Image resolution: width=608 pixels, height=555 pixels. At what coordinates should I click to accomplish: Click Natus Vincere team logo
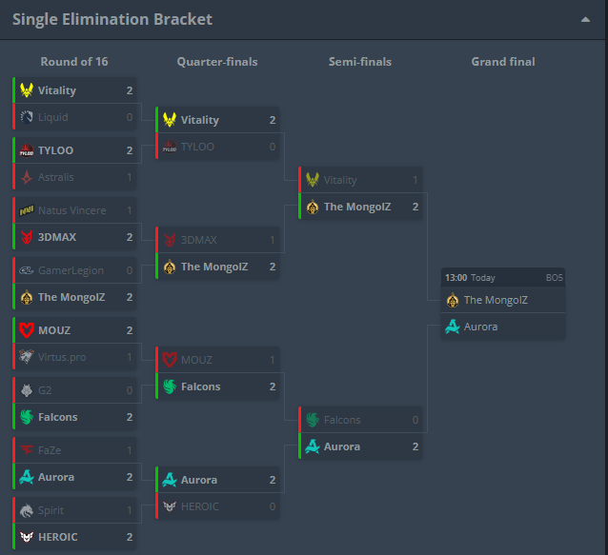point(27,210)
